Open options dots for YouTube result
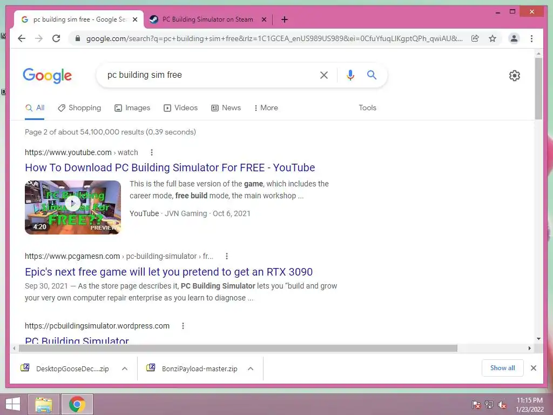553x415 pixels. 152,152
